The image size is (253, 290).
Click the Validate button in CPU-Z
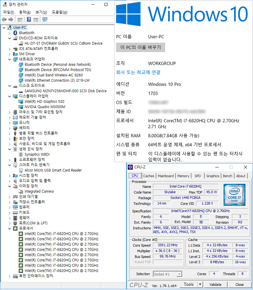point(215,285)
